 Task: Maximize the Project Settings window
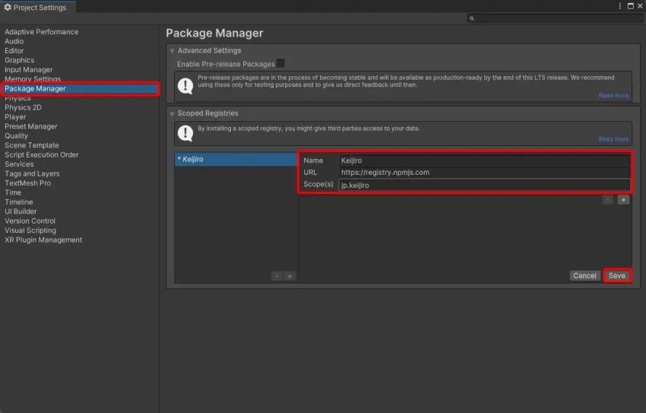(x=630, y=6)
